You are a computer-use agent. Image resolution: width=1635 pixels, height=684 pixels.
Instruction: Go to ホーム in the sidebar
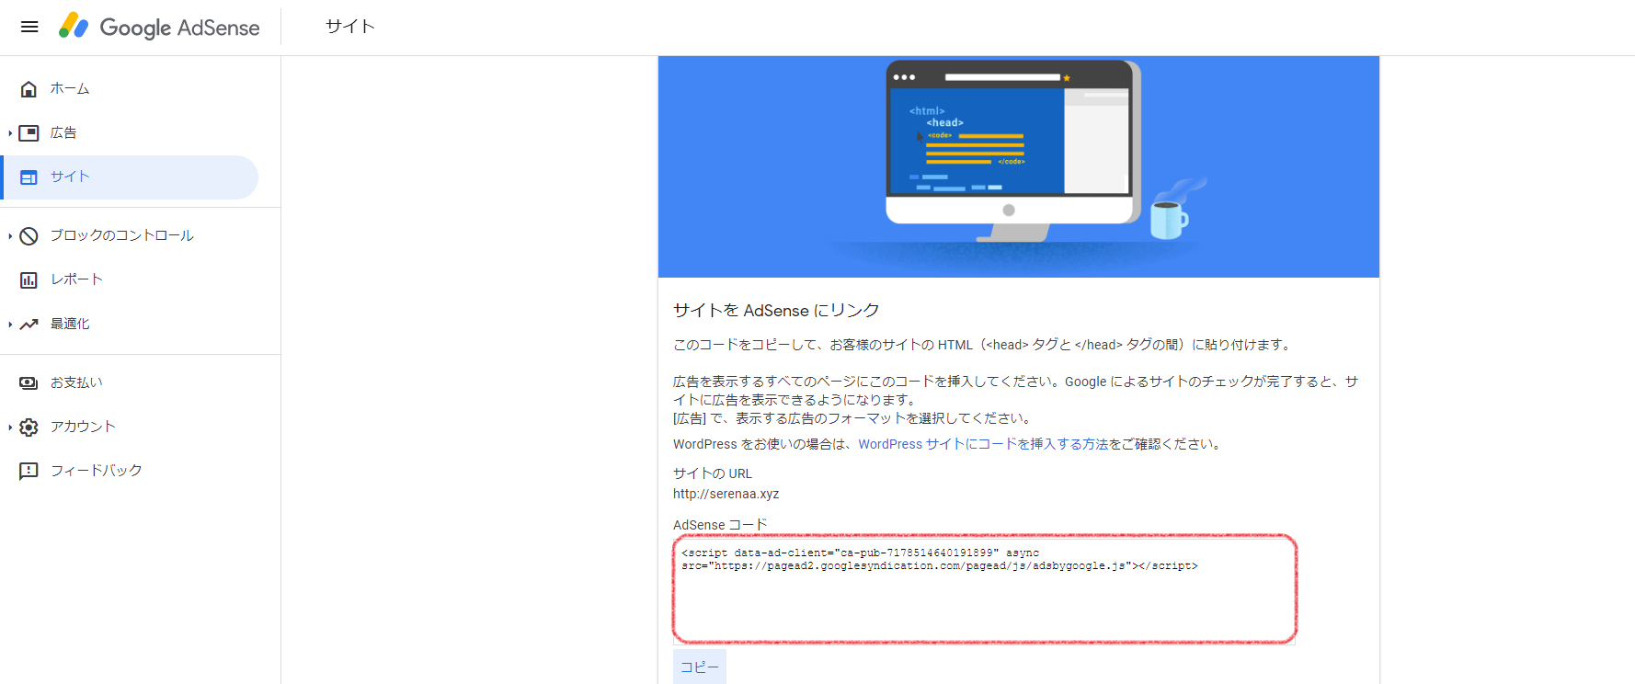(x=131, y=89)
